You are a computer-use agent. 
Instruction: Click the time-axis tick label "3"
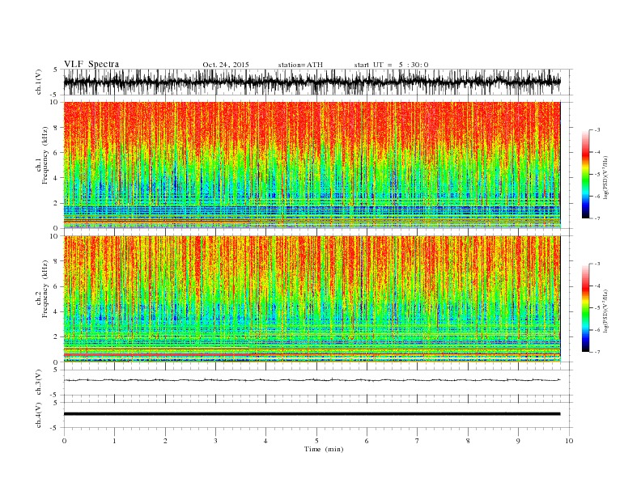[x=215, y=441]
